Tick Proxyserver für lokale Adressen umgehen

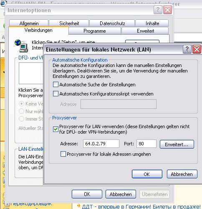[63, 154]
